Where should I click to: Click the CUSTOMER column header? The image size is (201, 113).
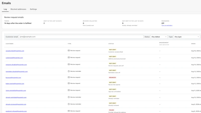tap(10, 44)
